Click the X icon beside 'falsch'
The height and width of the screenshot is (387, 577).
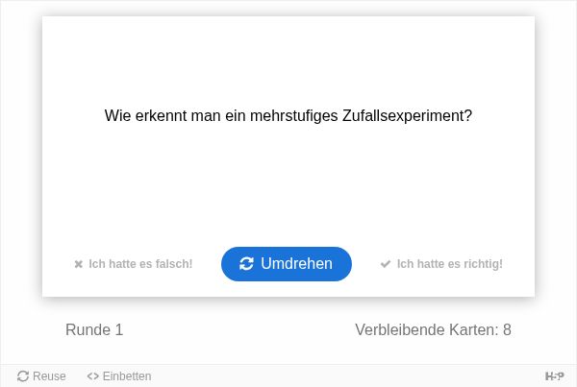click(79, 264)
